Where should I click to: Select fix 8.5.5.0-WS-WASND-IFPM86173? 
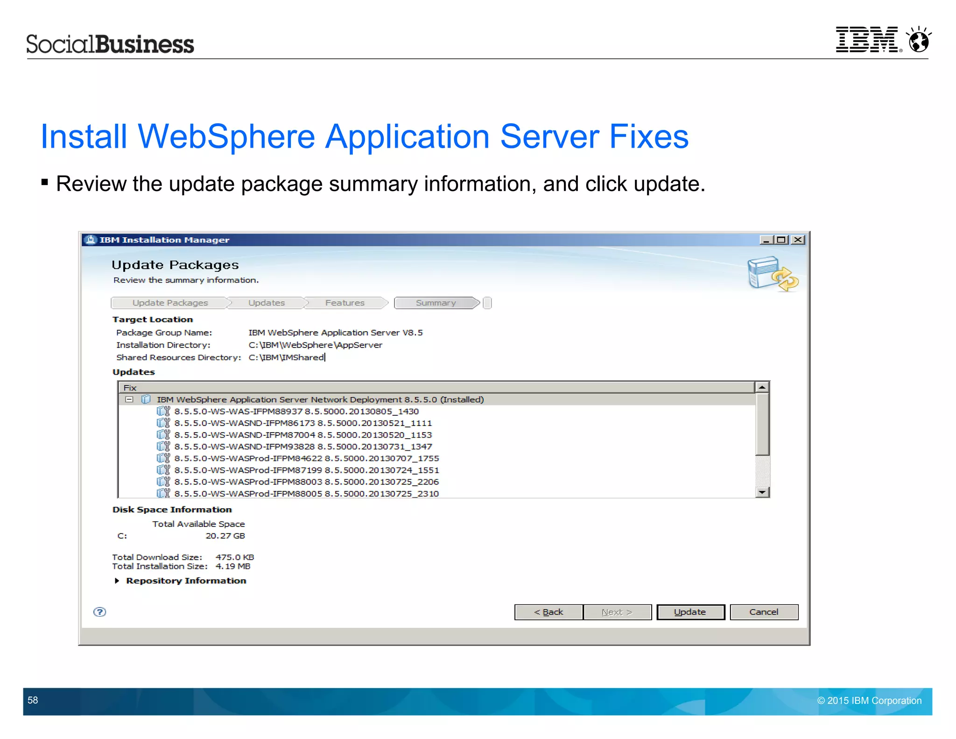[x=303, y=423]
